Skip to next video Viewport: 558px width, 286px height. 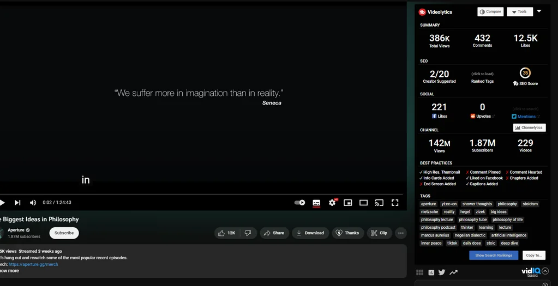[x=17, y=203]
